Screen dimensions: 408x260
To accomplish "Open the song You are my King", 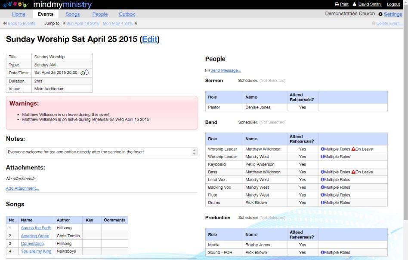I will click(36, 251).
